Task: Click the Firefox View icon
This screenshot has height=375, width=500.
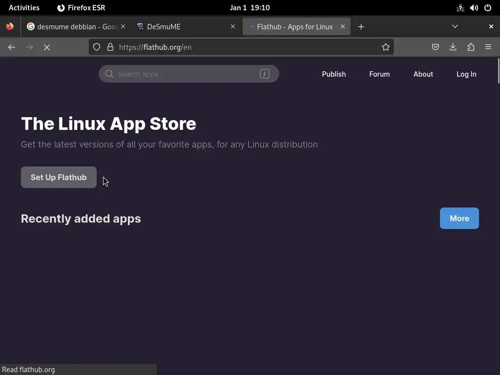Action: (x=10, y=26)
